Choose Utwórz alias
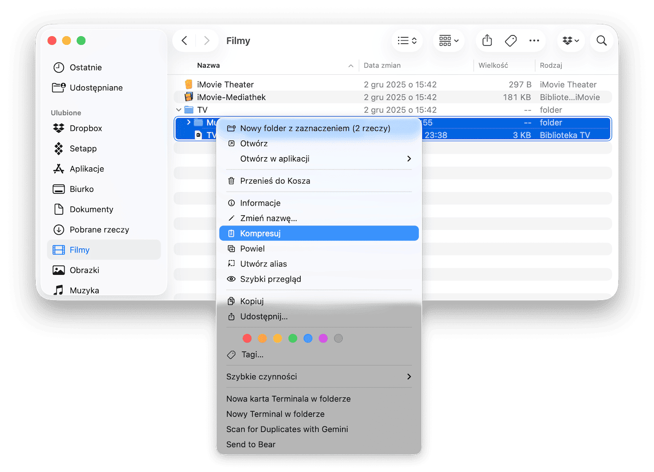Screen dimensions: 654x472 coord(319,264)
